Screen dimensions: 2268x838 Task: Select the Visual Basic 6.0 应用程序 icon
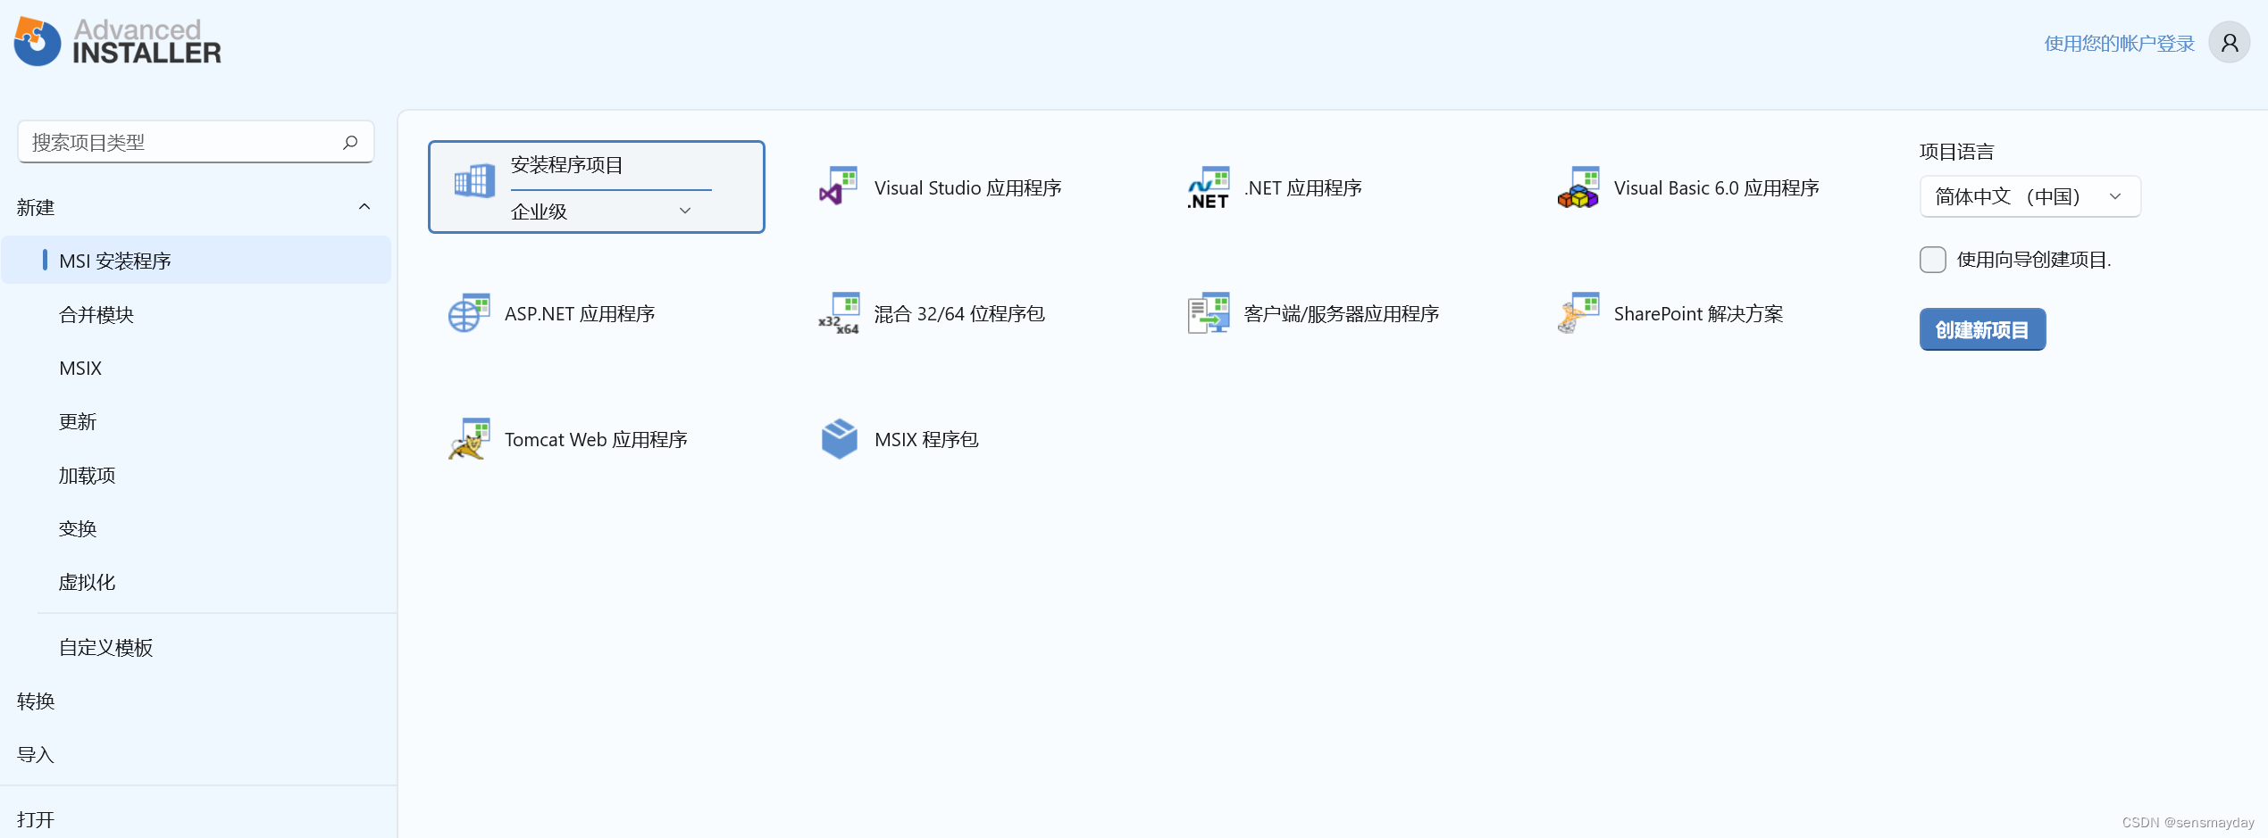tap(1578, 187)
